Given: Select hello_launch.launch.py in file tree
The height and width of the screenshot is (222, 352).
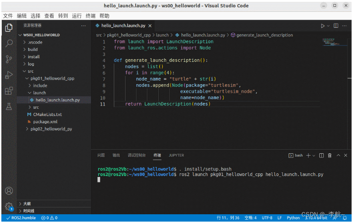Looking at the screenshot, I should click(54, 100).
